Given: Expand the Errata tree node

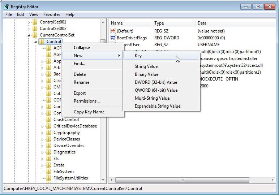Looking at the screenshot, I should click(x=42, y=165).
